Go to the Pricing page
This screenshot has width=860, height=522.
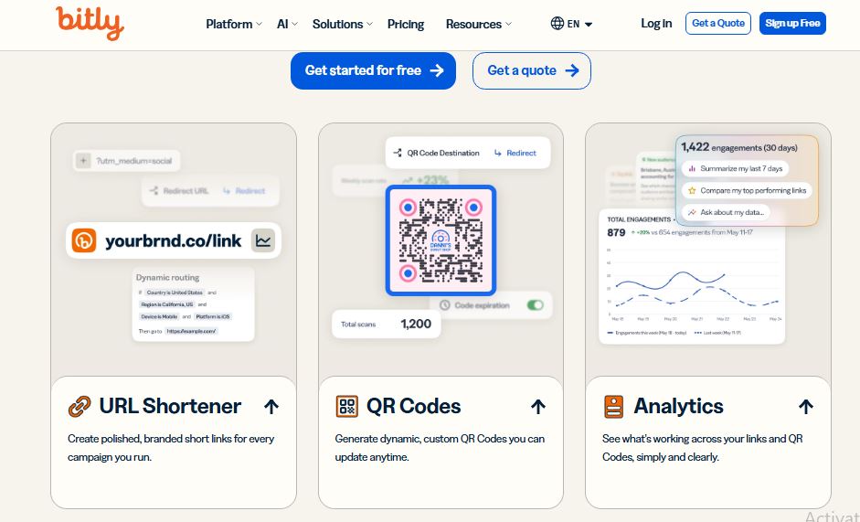(x=405, y=24)
